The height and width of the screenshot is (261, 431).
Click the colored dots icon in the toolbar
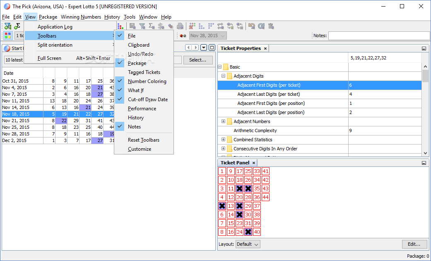pos(120,26)
